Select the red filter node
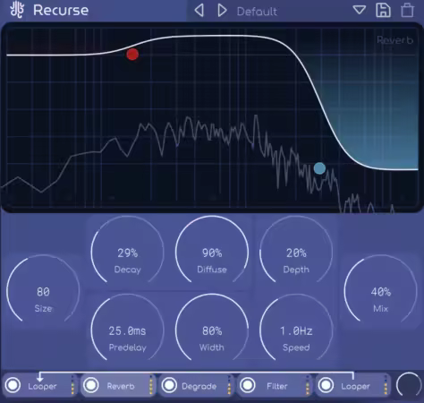424x403 pixels. point(132,55)
